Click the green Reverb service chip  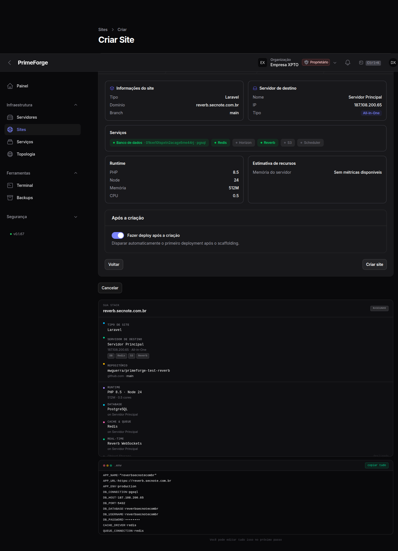pos(268,143)
